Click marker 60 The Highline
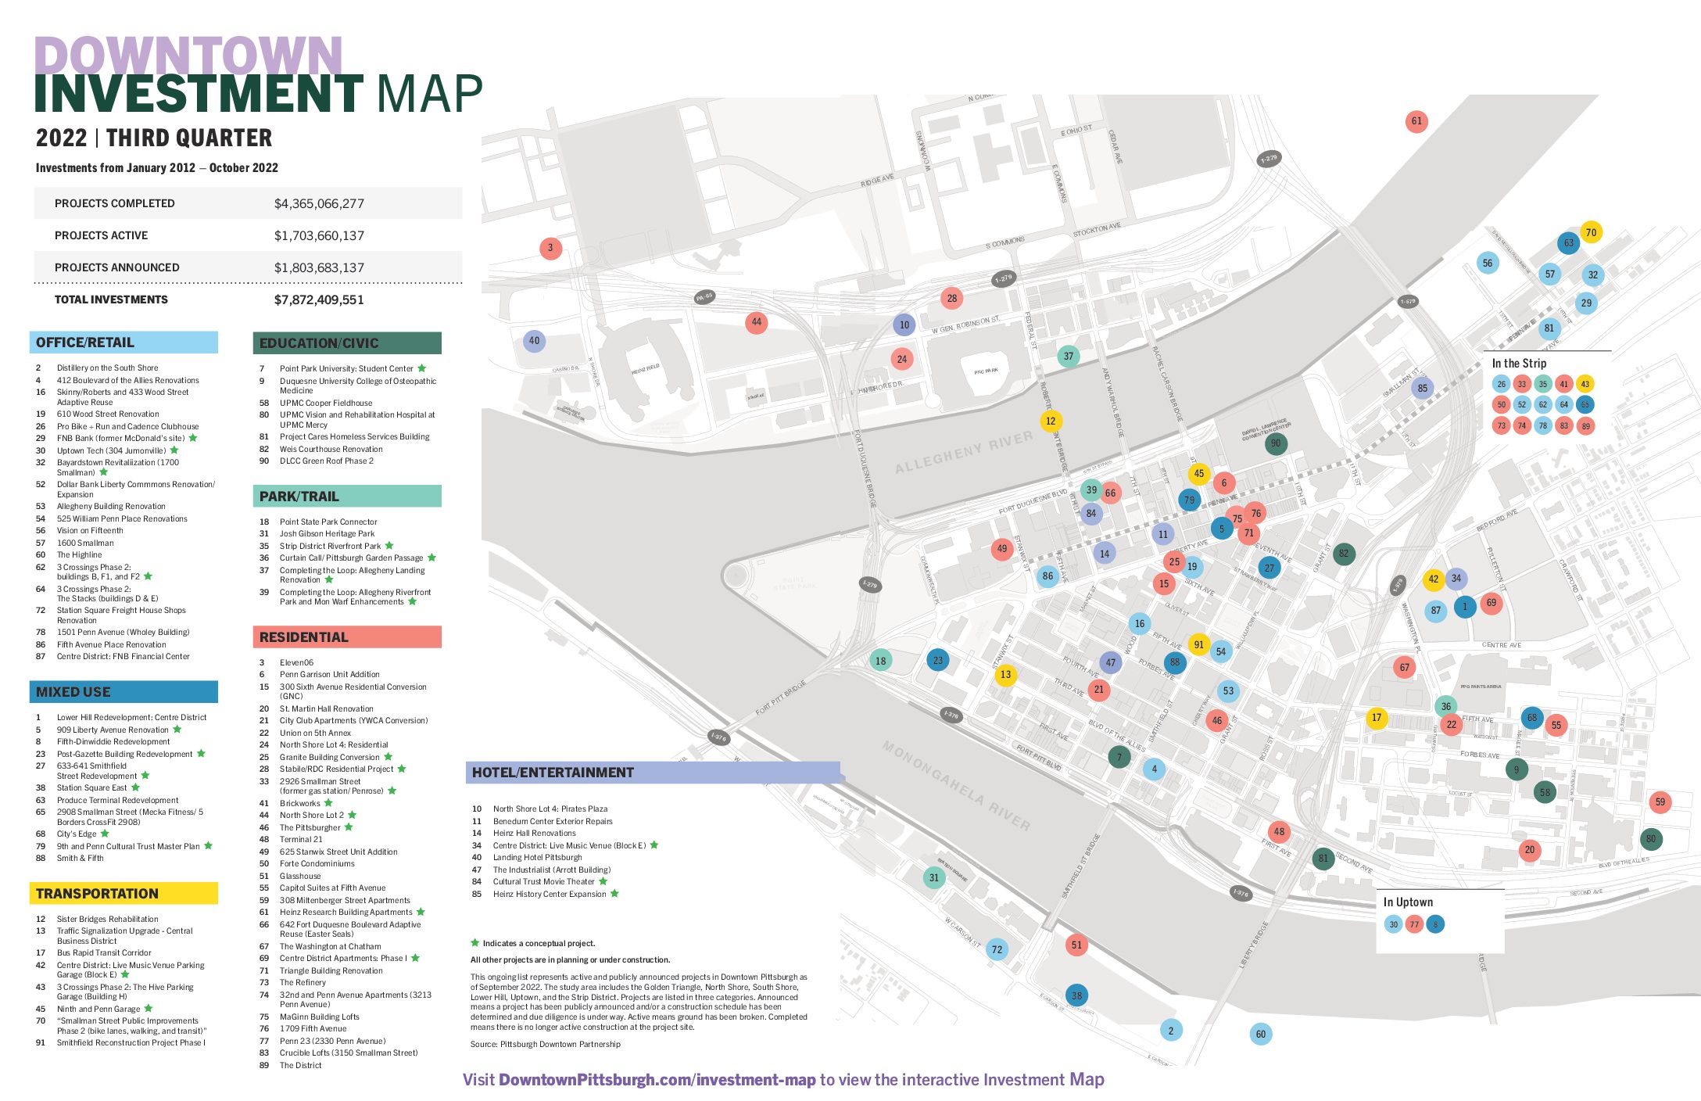Viewport: 1701px width, 1101px height. click(x=1260, y=1034)
